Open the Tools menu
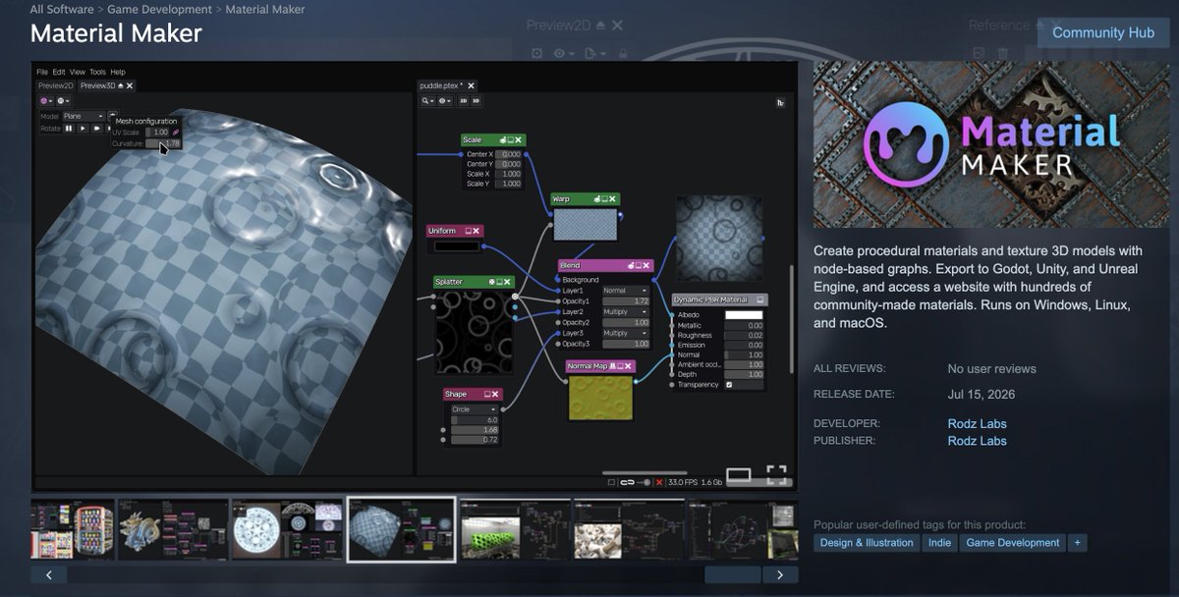1179x597 pixels. pyautogui.click(x=97, y=72)
